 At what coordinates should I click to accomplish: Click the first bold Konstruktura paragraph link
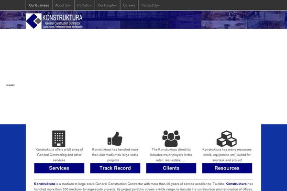point(44,184)
